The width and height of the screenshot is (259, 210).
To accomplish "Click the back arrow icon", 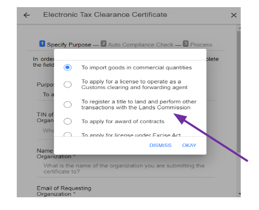I will (26, 15).
